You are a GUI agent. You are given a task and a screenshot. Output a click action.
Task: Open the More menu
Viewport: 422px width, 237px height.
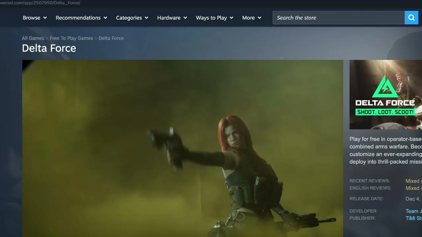point(252,18)
